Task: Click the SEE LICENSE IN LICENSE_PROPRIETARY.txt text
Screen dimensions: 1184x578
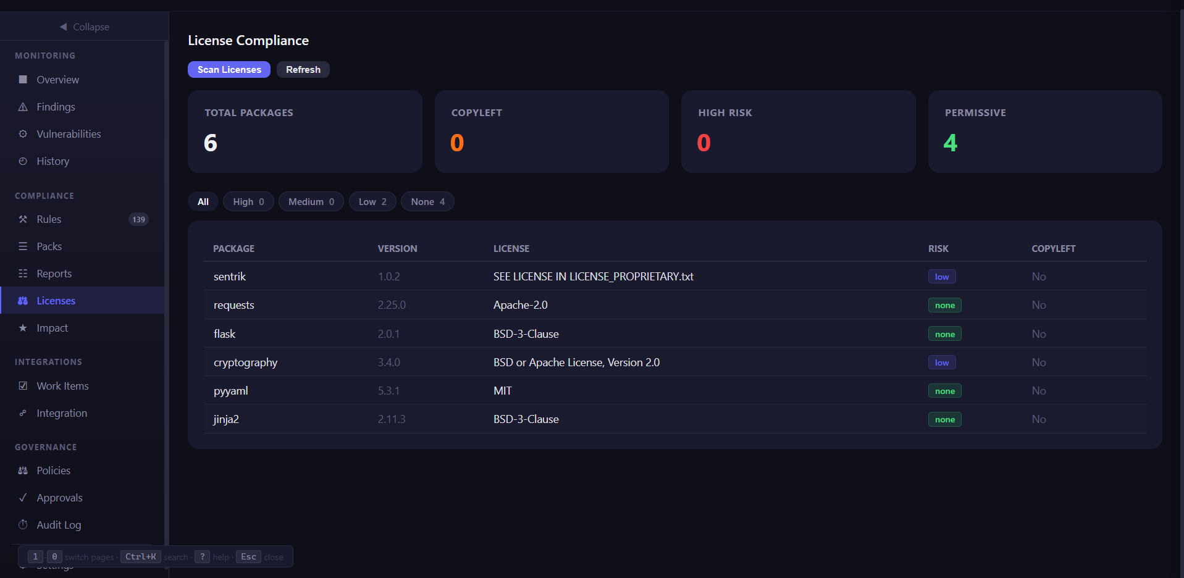Action: [x=594, y=277]
